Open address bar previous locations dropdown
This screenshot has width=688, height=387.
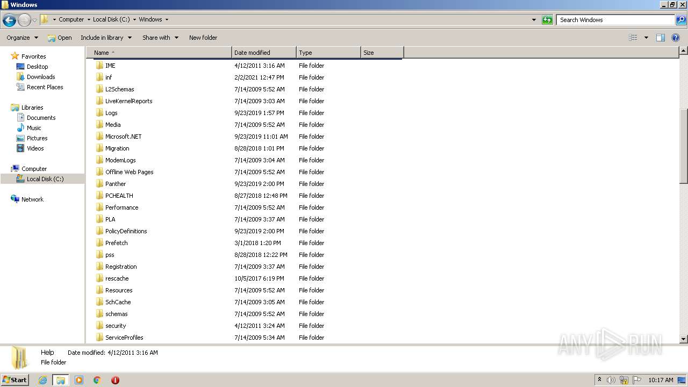[534, 20]
